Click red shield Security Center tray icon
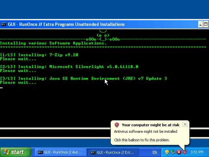The width and height of the screenshot is (209, 157). (185, 152)
